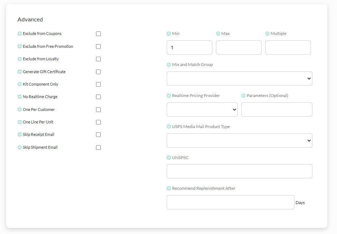Viewport: 337px width, 234px height.
Task: Check One Per Customer box
Action: point(98,110)
